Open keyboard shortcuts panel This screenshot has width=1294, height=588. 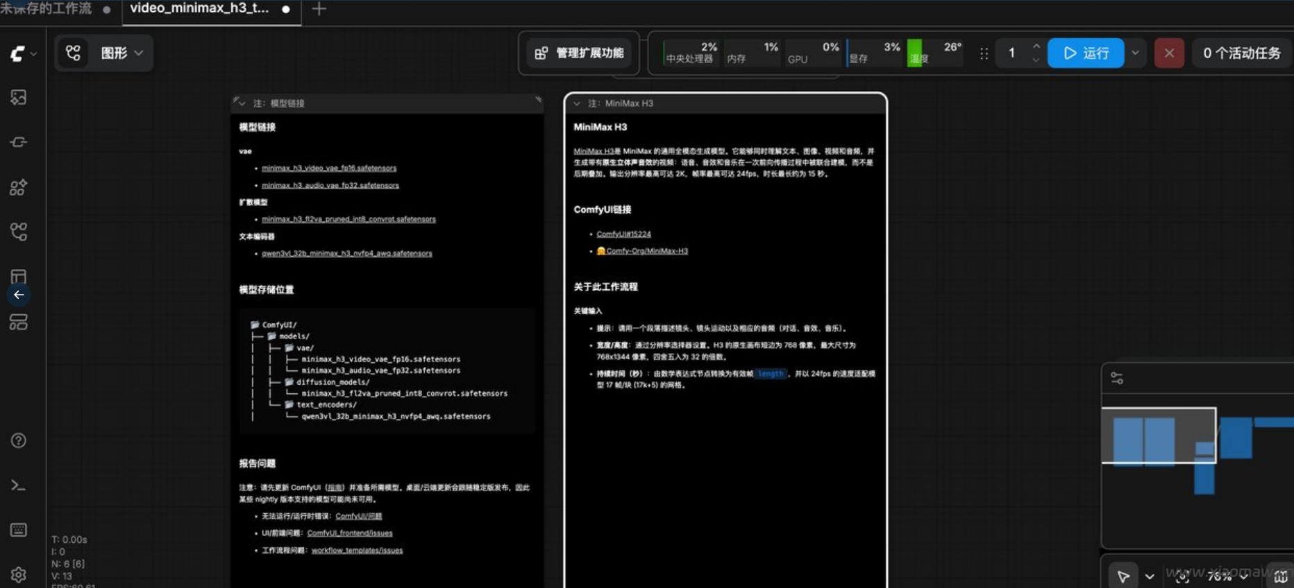coord(19,530)
